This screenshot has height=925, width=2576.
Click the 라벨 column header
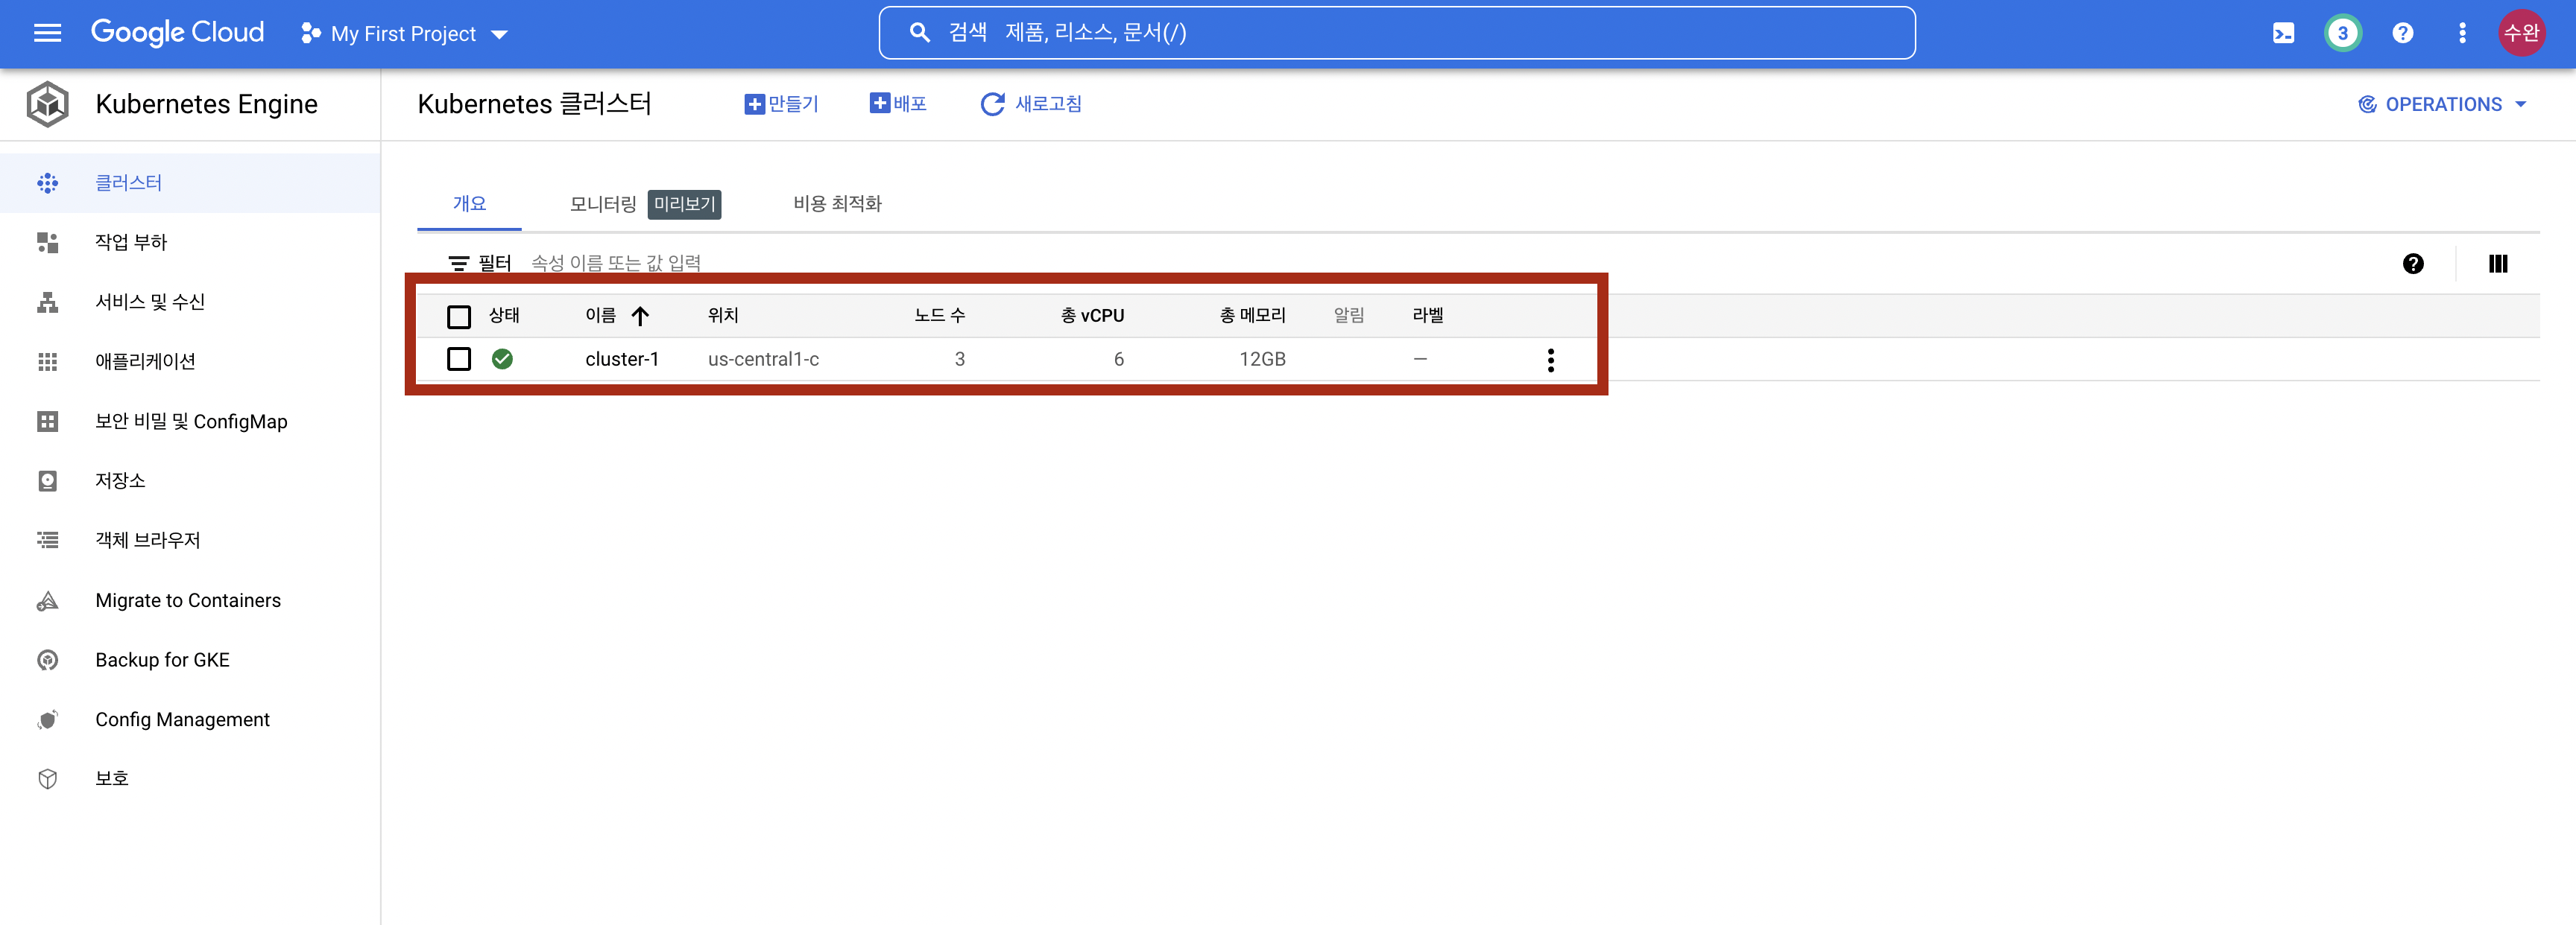(x=1427, y=316)
